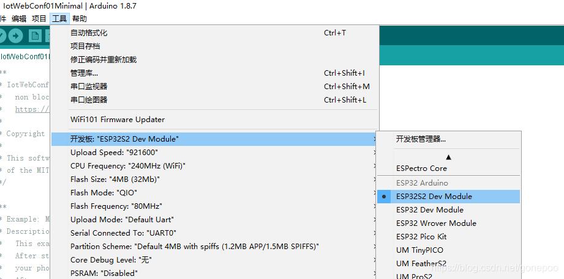Click the Upload arrow icon in toolbar
The height and width of the screenshot is (279, 564).
[x=15, y=35]
